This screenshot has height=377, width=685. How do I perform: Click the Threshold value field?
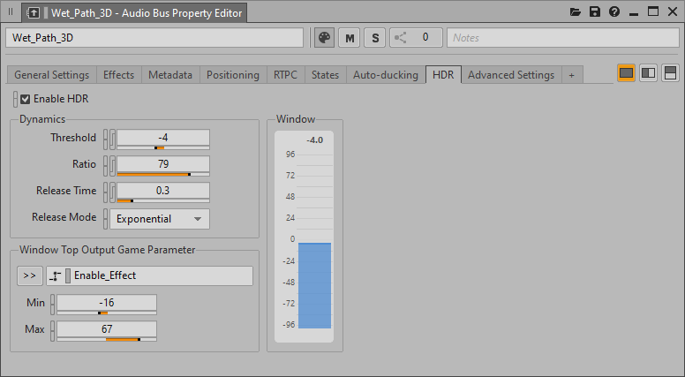pyautogui.click(x=163, y=137)
